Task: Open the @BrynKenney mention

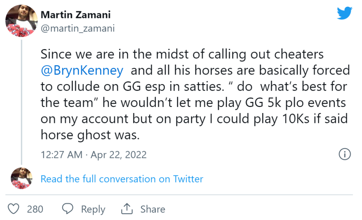Action: coord(82,70)
